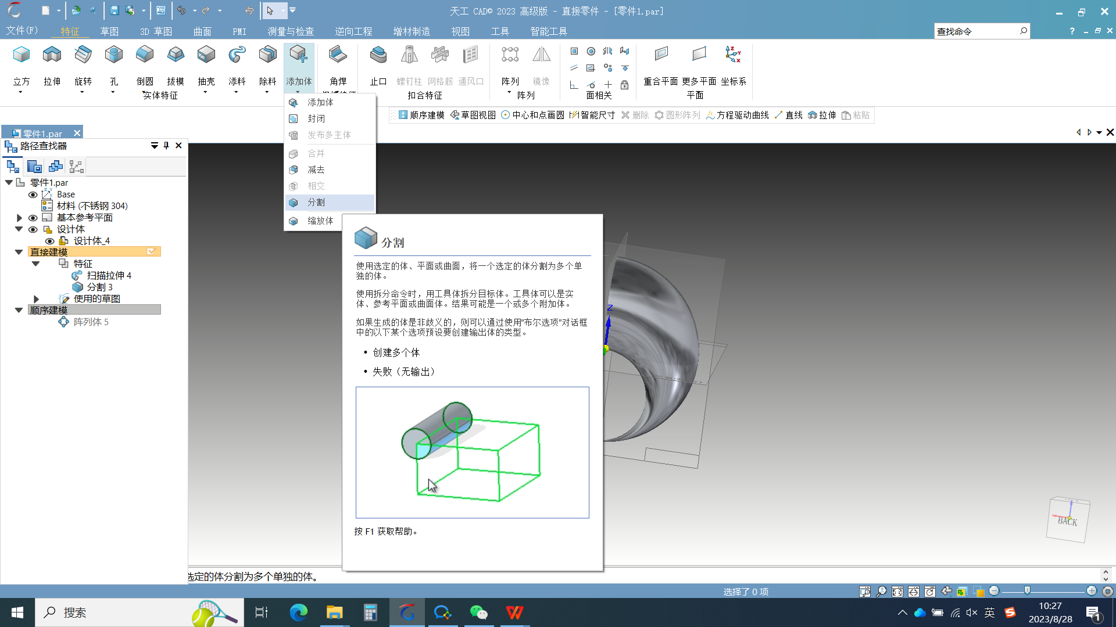This screenshot has width=1116, height=627.
Task: Click the 查找命令 search field
Action: click(975, 31)
